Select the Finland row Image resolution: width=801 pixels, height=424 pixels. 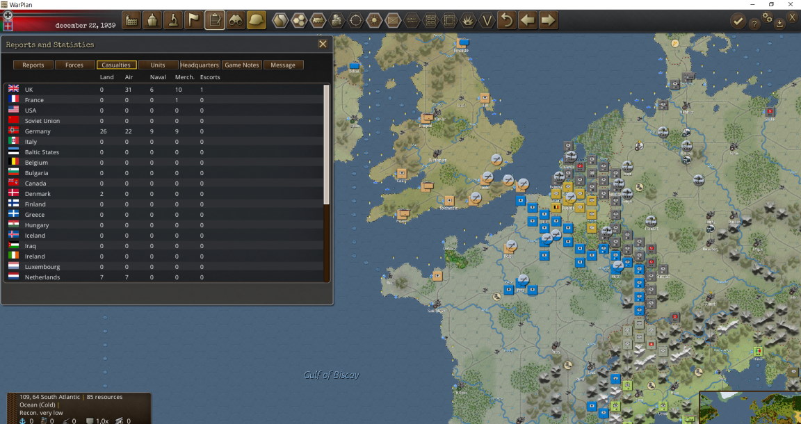163,204
